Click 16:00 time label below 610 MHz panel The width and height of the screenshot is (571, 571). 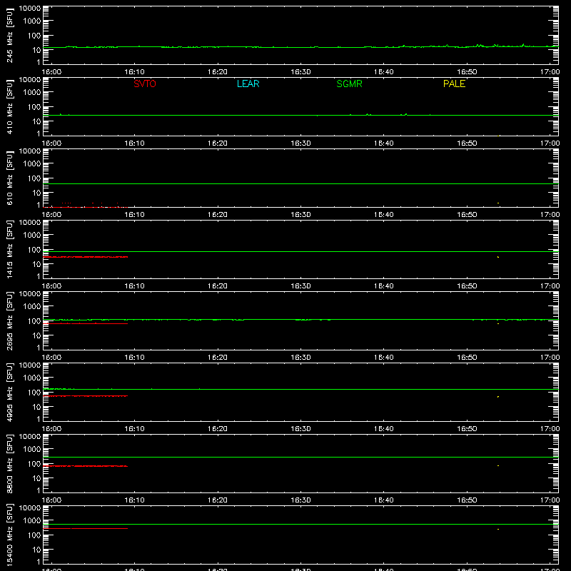51,215
